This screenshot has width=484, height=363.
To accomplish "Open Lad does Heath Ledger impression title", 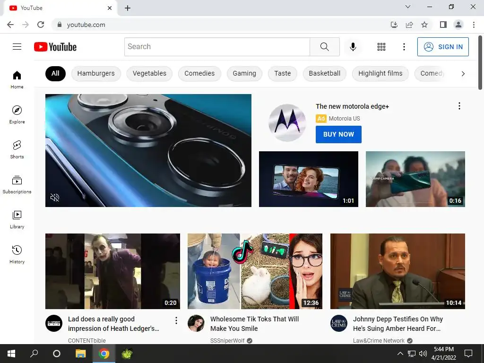I will click(x=113, y=323).
